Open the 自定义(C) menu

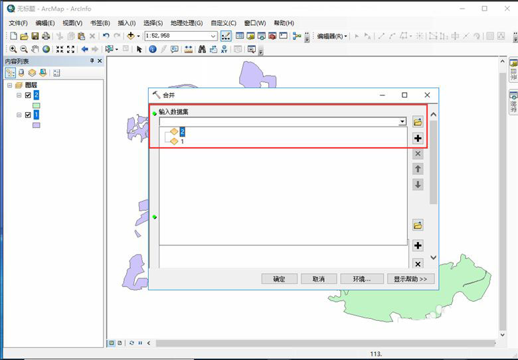(224, 23)
